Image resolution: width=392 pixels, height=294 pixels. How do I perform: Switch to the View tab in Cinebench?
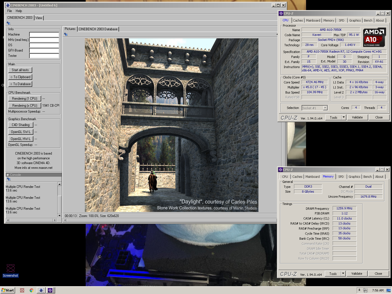[39, 18]
